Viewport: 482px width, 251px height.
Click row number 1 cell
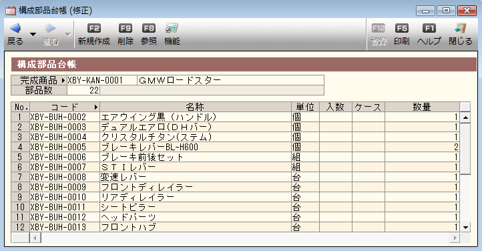coord(20,117)
